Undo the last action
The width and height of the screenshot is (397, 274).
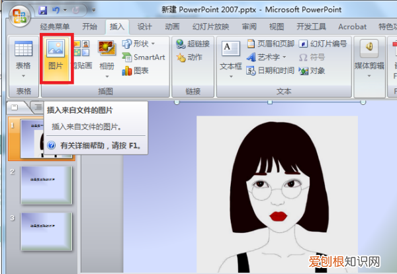56,10
